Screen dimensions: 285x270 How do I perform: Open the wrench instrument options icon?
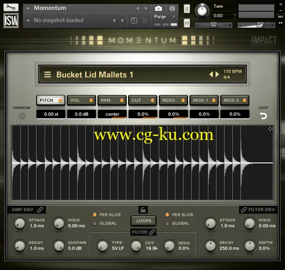pyautogui.click(x=11, y=7)
